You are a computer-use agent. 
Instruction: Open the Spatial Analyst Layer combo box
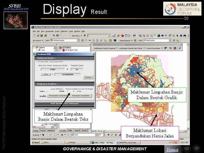[x=157, y=40]
